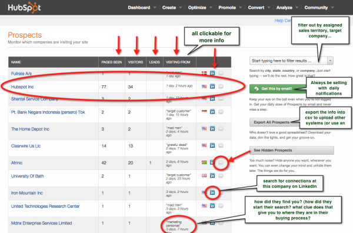
Task: Open LinkedIn search for Fullrate A/s
Action: point(212,73)
